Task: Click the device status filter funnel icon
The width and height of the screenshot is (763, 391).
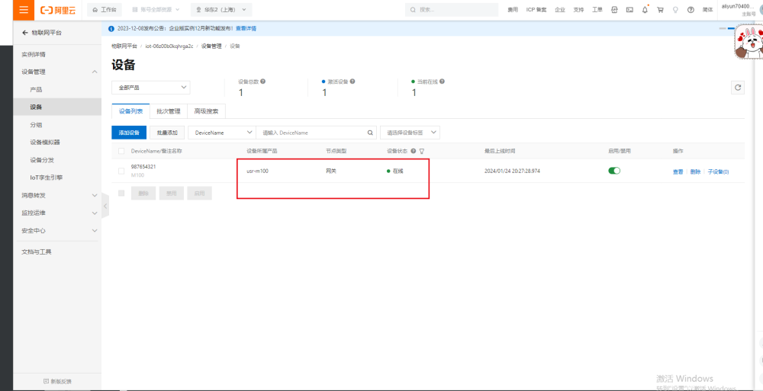Action: (x=421, y=151)
